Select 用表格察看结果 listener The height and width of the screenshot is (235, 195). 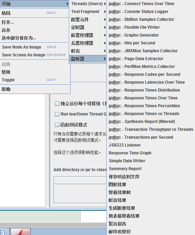click(x=151, y=216)
